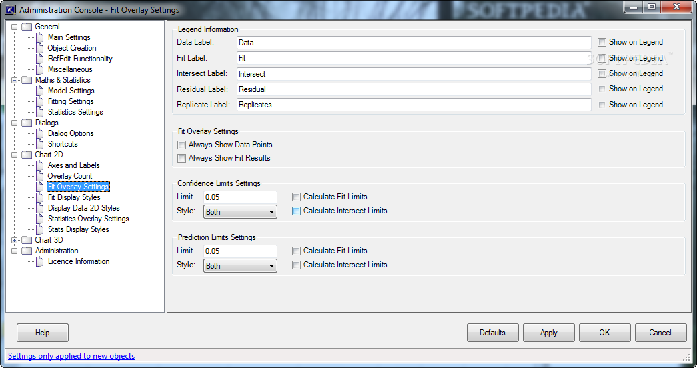697x368 pixels.
Task: Check Always Show Fit Results
Action: 181,158
